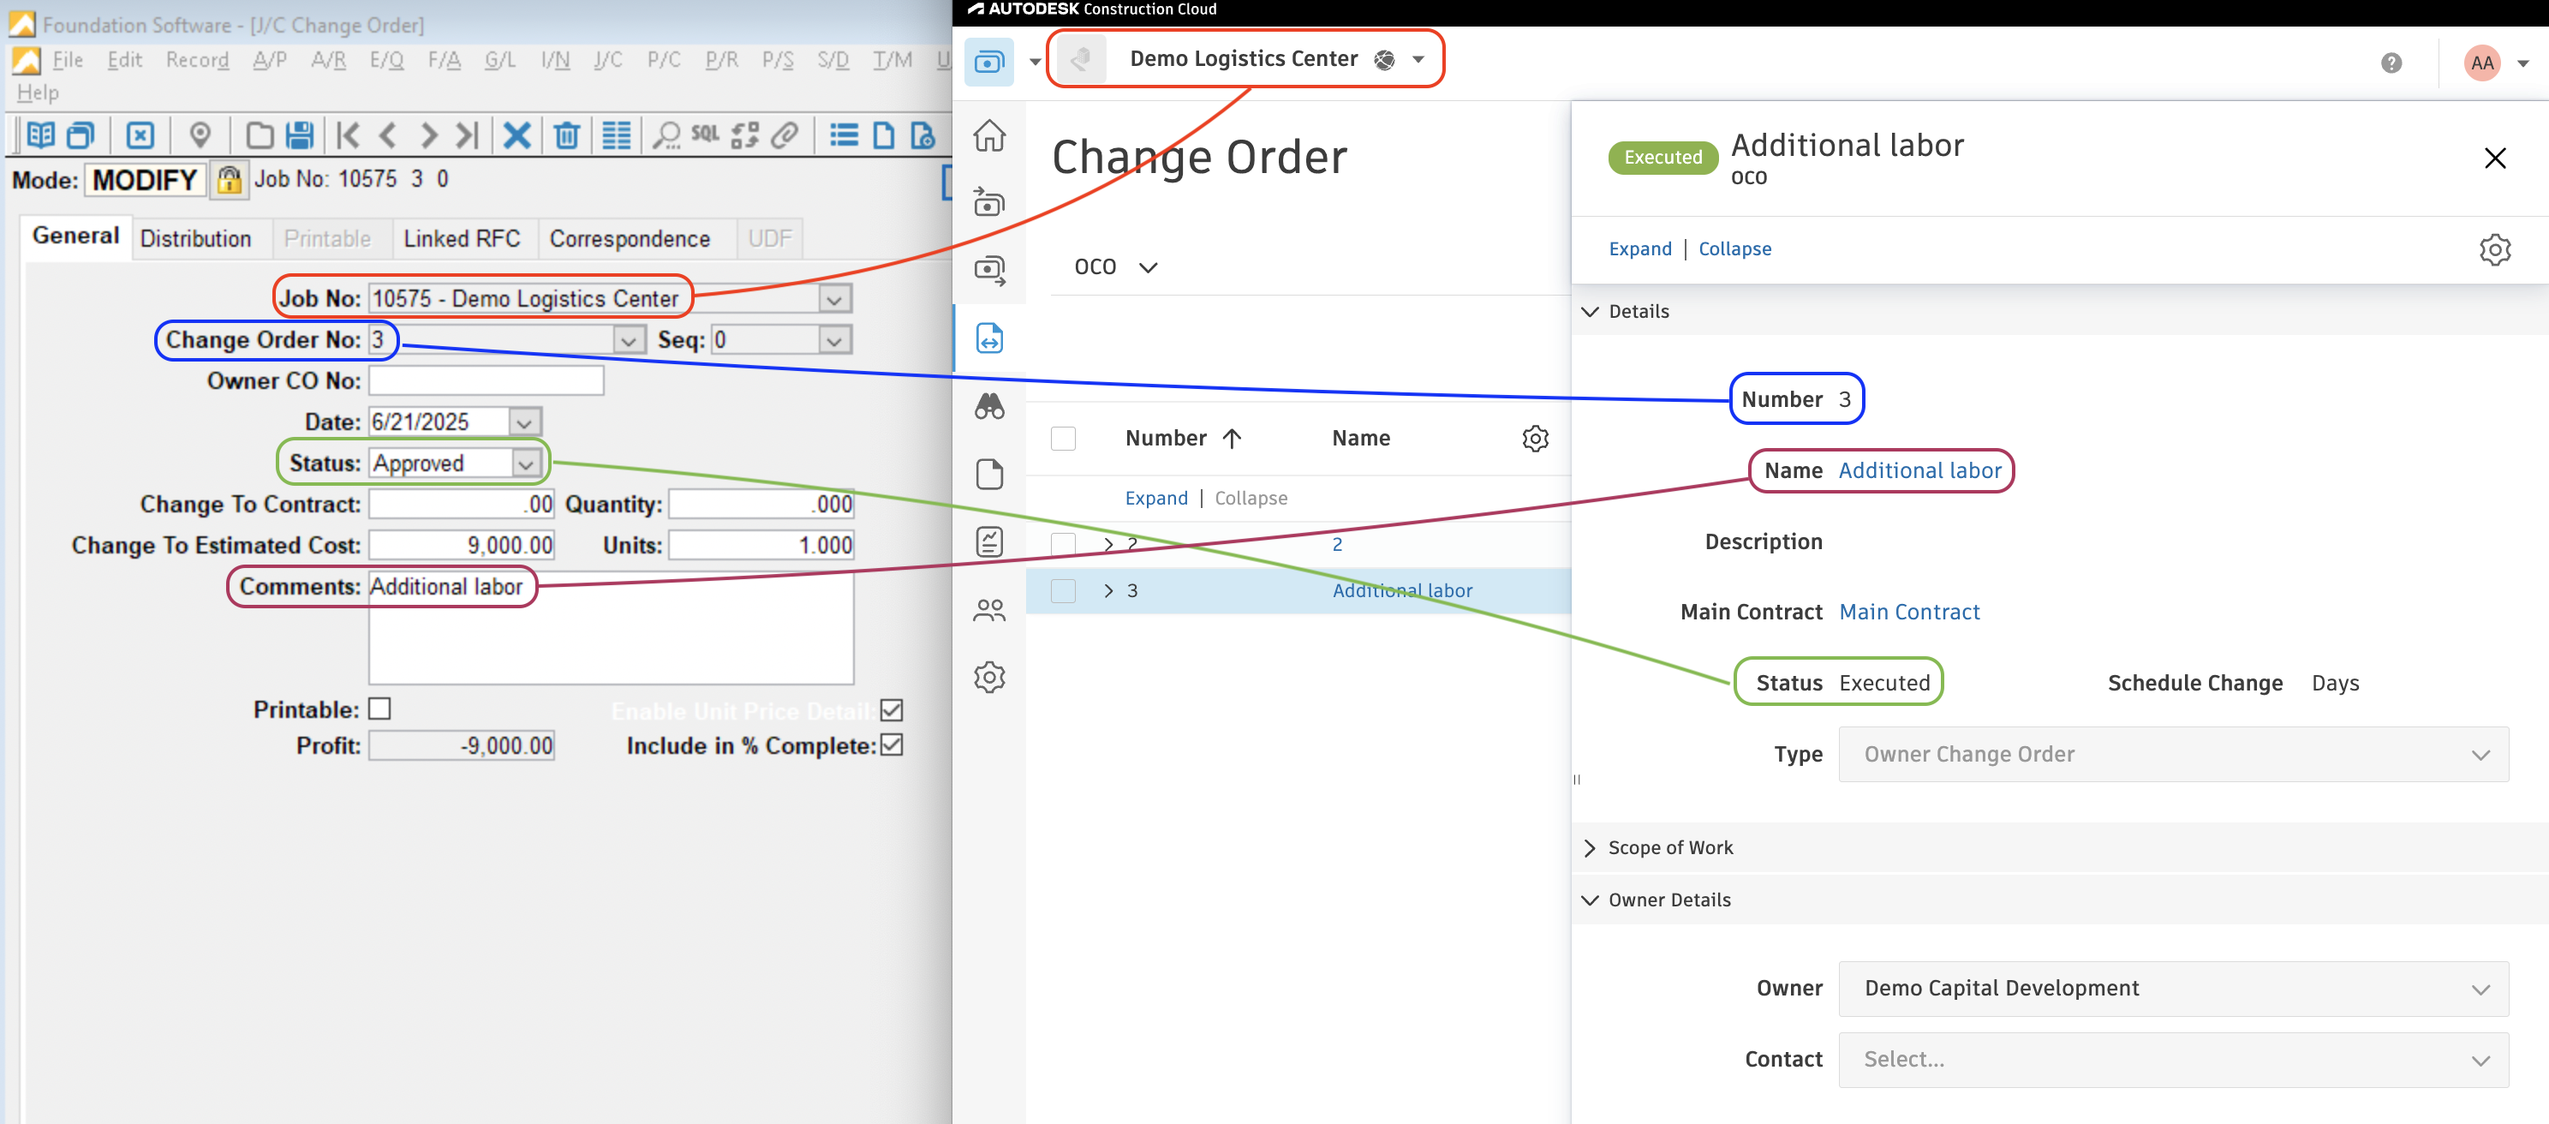
Task: Open the Change Order sidebar icon in Autodesk
Action: pyautogui.click(x=989, y=338)
